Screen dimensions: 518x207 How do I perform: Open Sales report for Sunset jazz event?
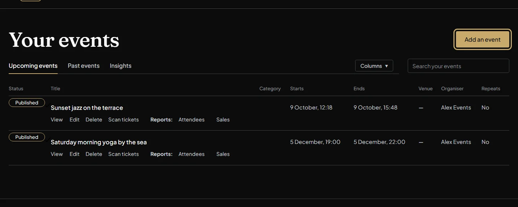(x=223, y=120)
